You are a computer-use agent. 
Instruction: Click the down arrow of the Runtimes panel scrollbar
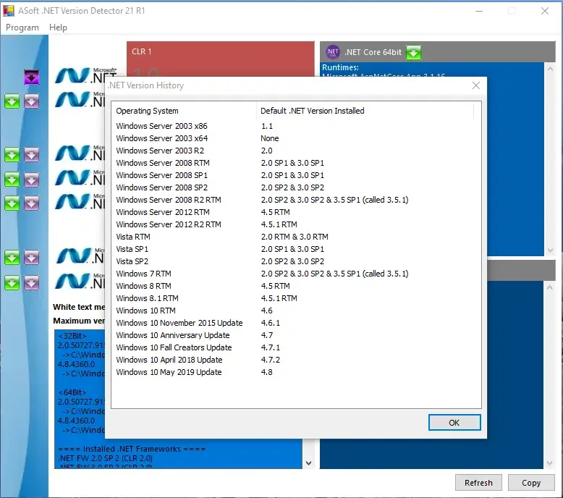550,250
